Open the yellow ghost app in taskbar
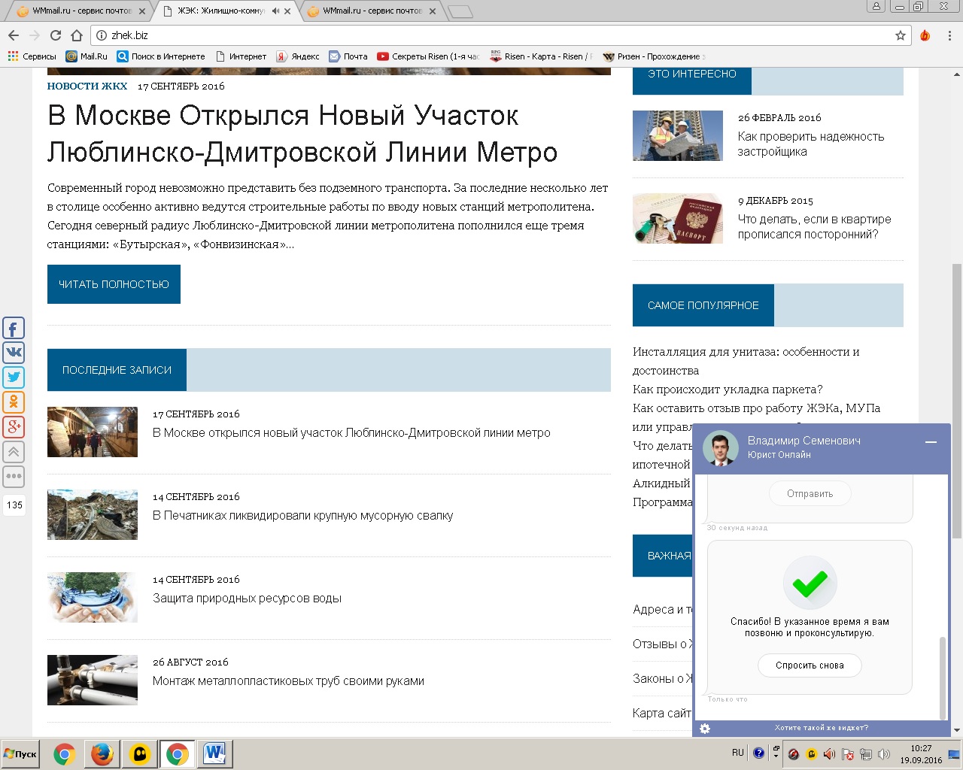Image resolution: width=963 pixels, height=770 pixels. click(x=140, y=754)
